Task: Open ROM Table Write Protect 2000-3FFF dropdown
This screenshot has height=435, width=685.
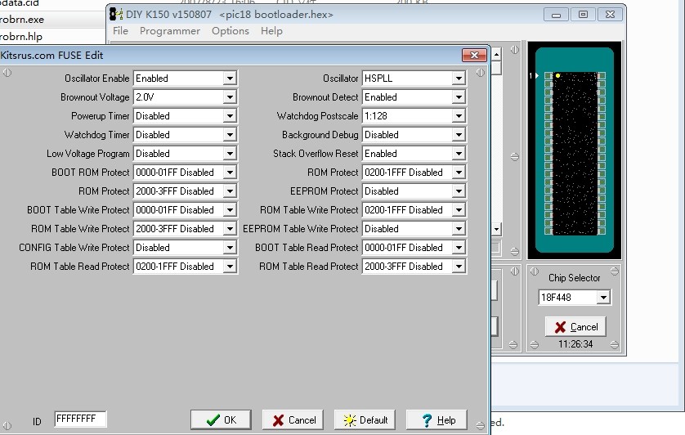Action: [x=230, y=229]
